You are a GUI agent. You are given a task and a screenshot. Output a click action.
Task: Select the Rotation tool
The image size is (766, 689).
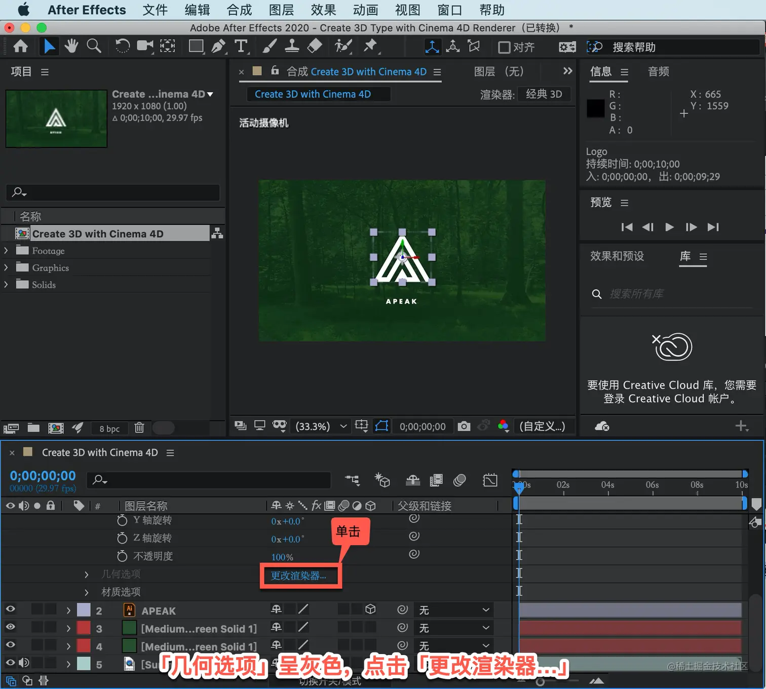(122, 47)
